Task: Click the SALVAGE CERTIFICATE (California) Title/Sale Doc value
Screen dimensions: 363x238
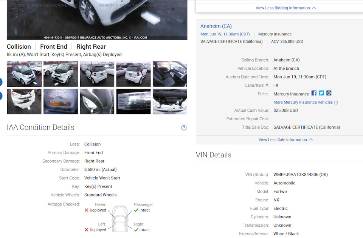Action: 307,127
